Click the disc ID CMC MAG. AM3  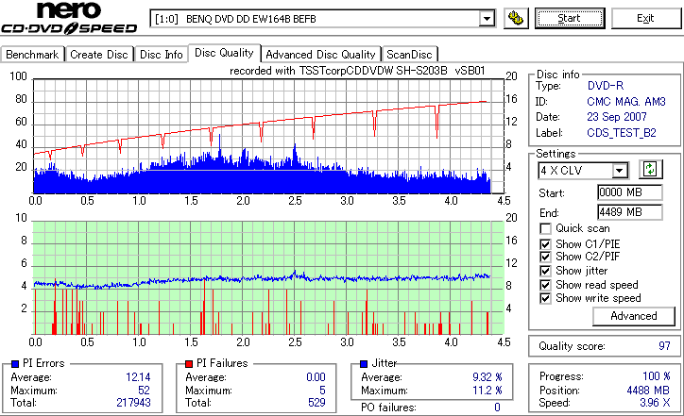click(626, 102)
